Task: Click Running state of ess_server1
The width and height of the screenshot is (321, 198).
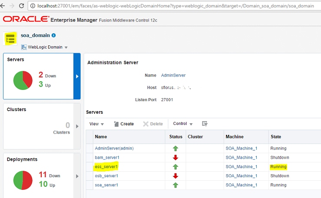Action: coord(278,167)
